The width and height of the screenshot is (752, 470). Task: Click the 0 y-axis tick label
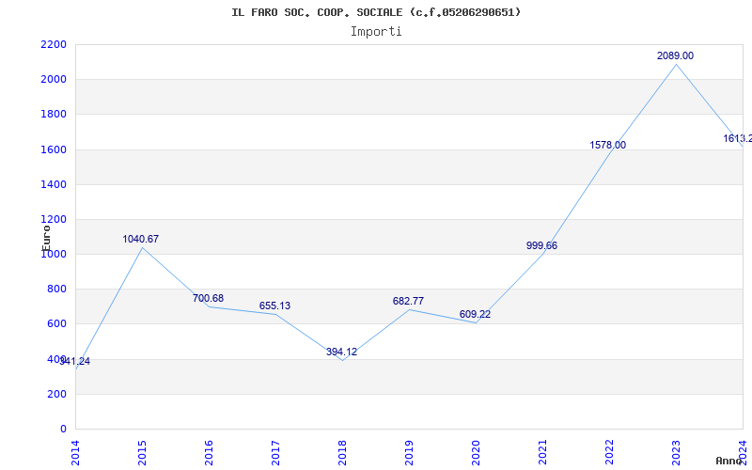[x=63, y=430]
